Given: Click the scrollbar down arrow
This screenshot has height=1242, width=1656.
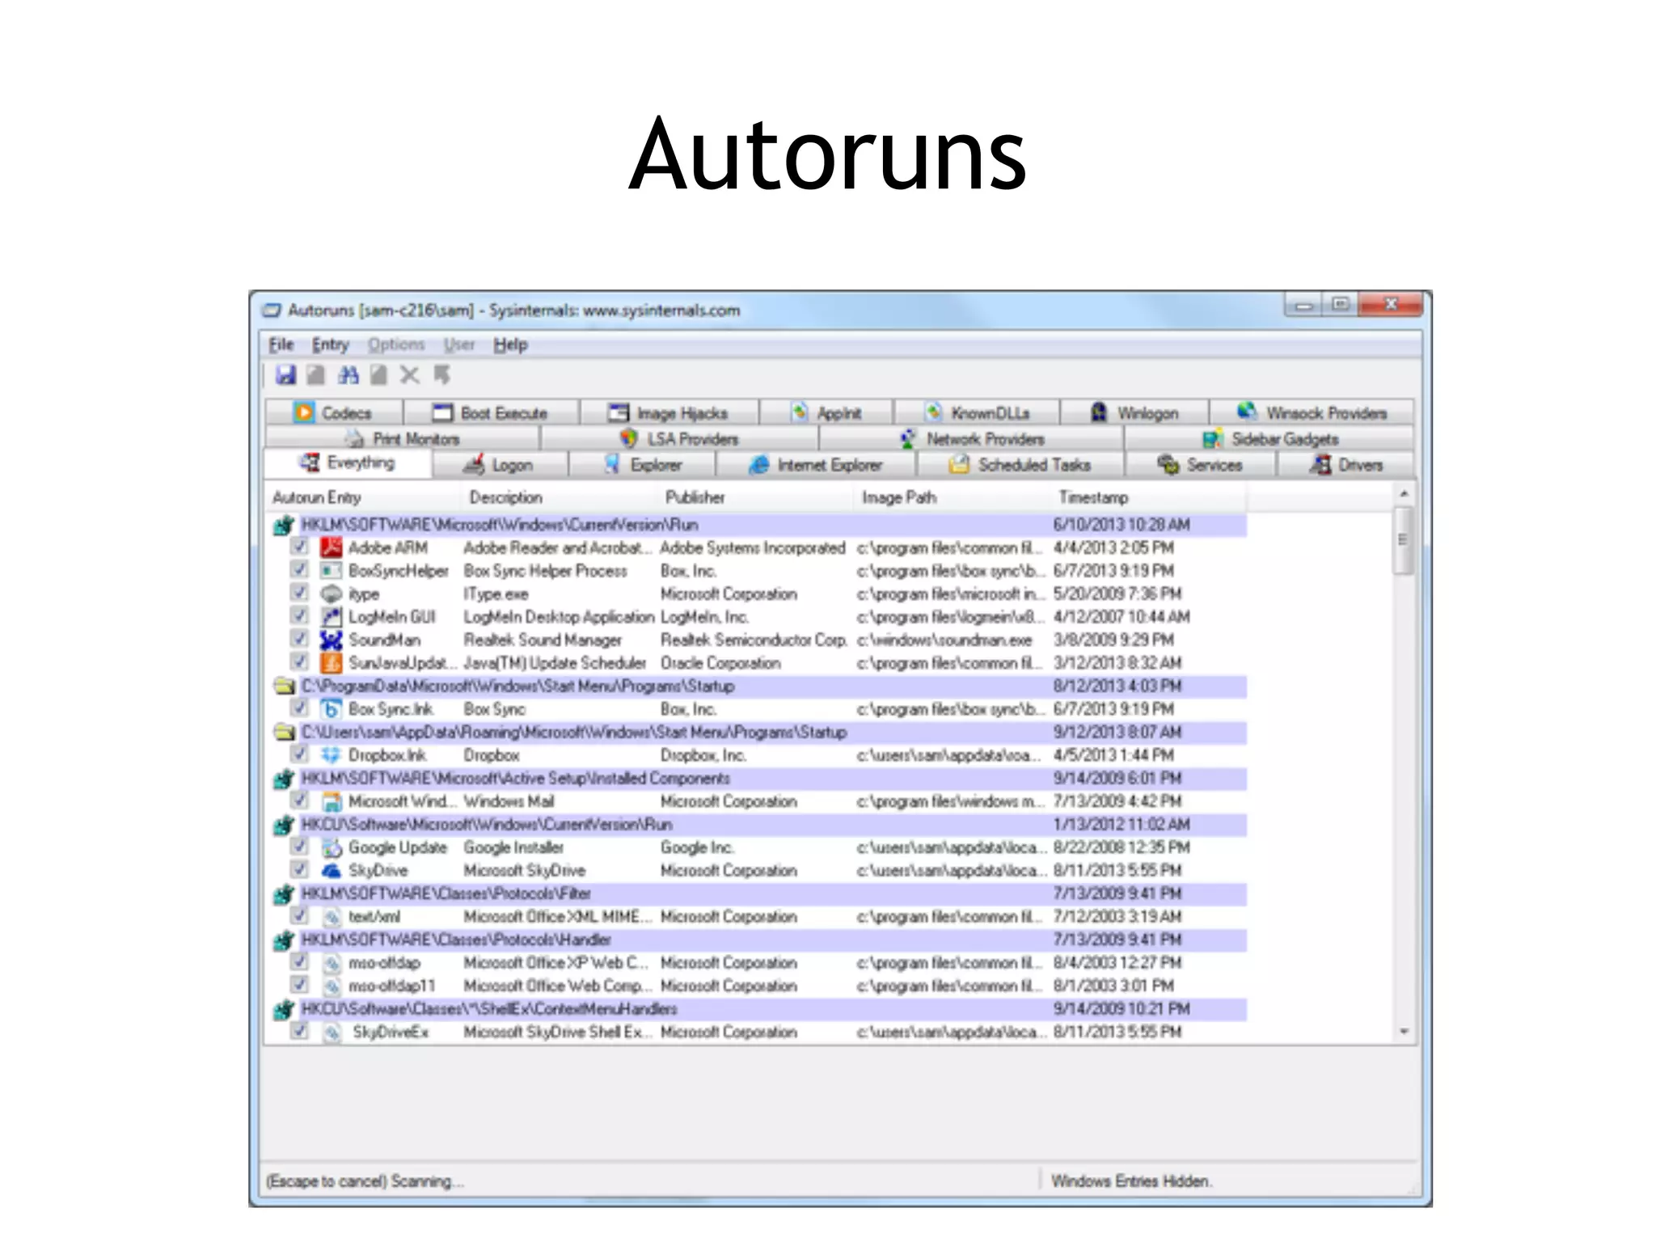Looking at the screenshot, I should pos(1405,1032).
